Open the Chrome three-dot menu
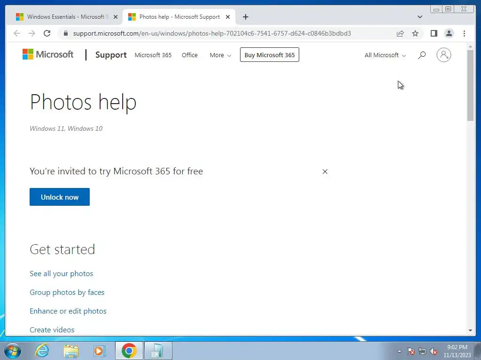Image resolution: width=481 pixels, height=360 pixels. [x=464, y=33]
